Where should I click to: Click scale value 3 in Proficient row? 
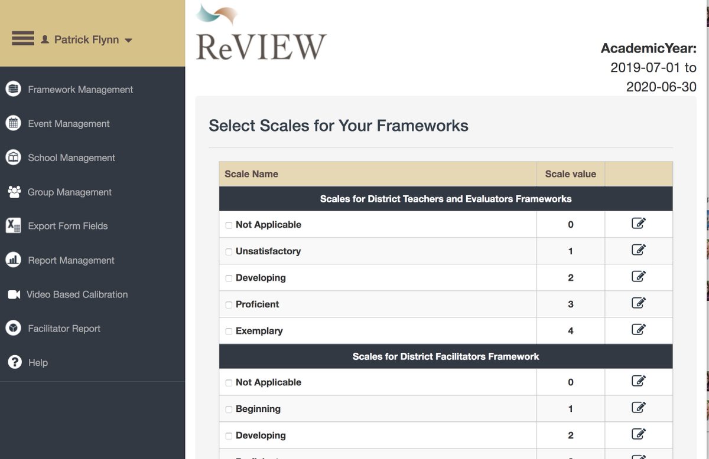click(x=571, y=304)
